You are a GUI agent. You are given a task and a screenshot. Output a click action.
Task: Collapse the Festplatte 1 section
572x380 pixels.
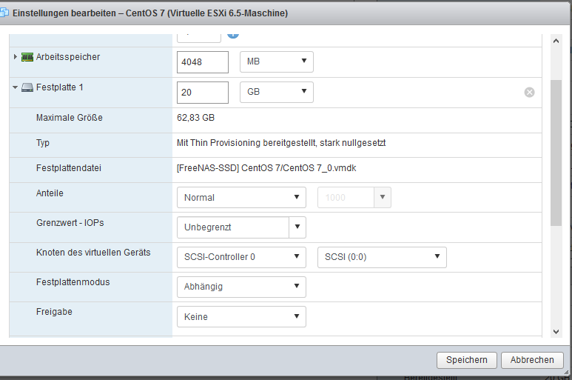tap(15, 87)
